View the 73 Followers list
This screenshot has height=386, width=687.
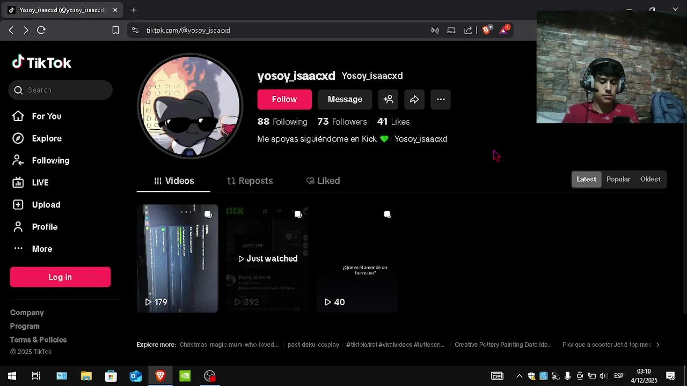coord(342,122)
